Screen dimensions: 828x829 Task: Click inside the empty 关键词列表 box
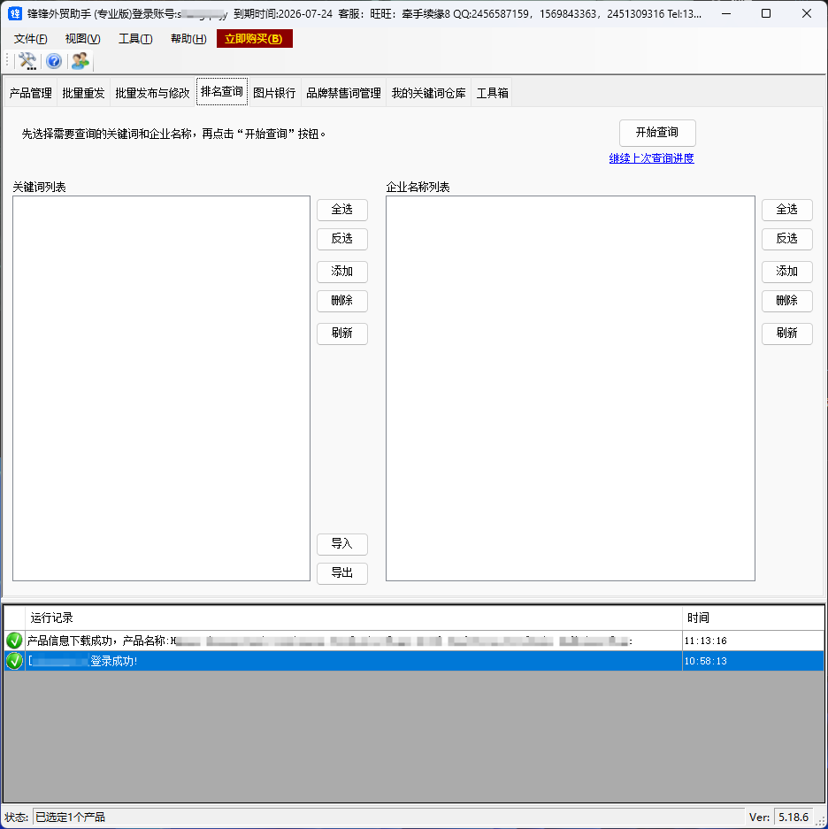pos(161,388)
